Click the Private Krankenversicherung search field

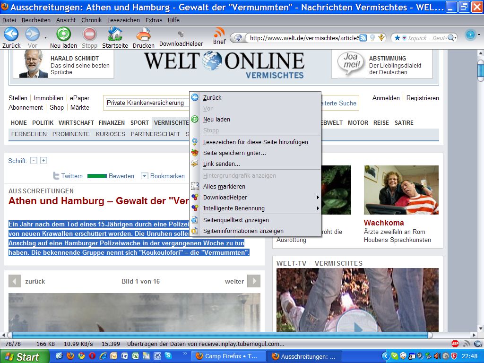pos(147,103)
